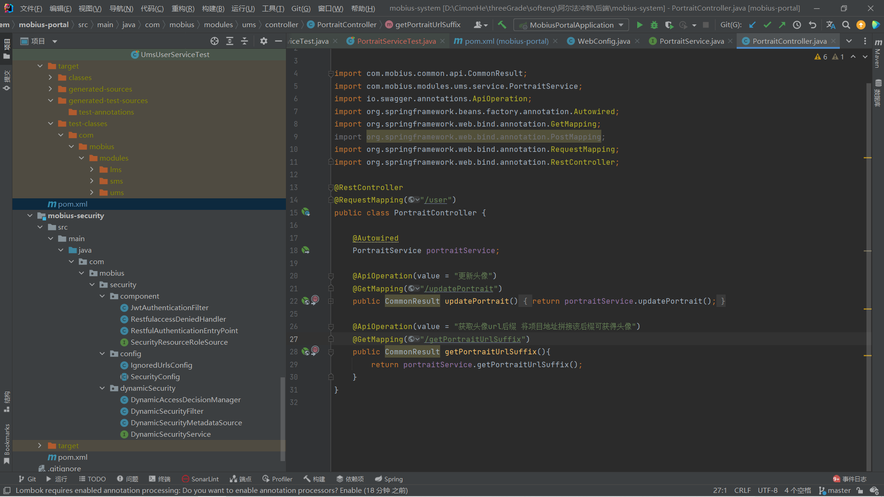Open the 文件(F) menu
Image resolution: width=884 pixels, height=497 pixels.
point(31,8)
